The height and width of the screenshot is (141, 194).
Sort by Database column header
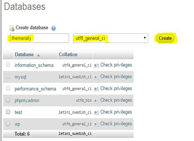24,55
